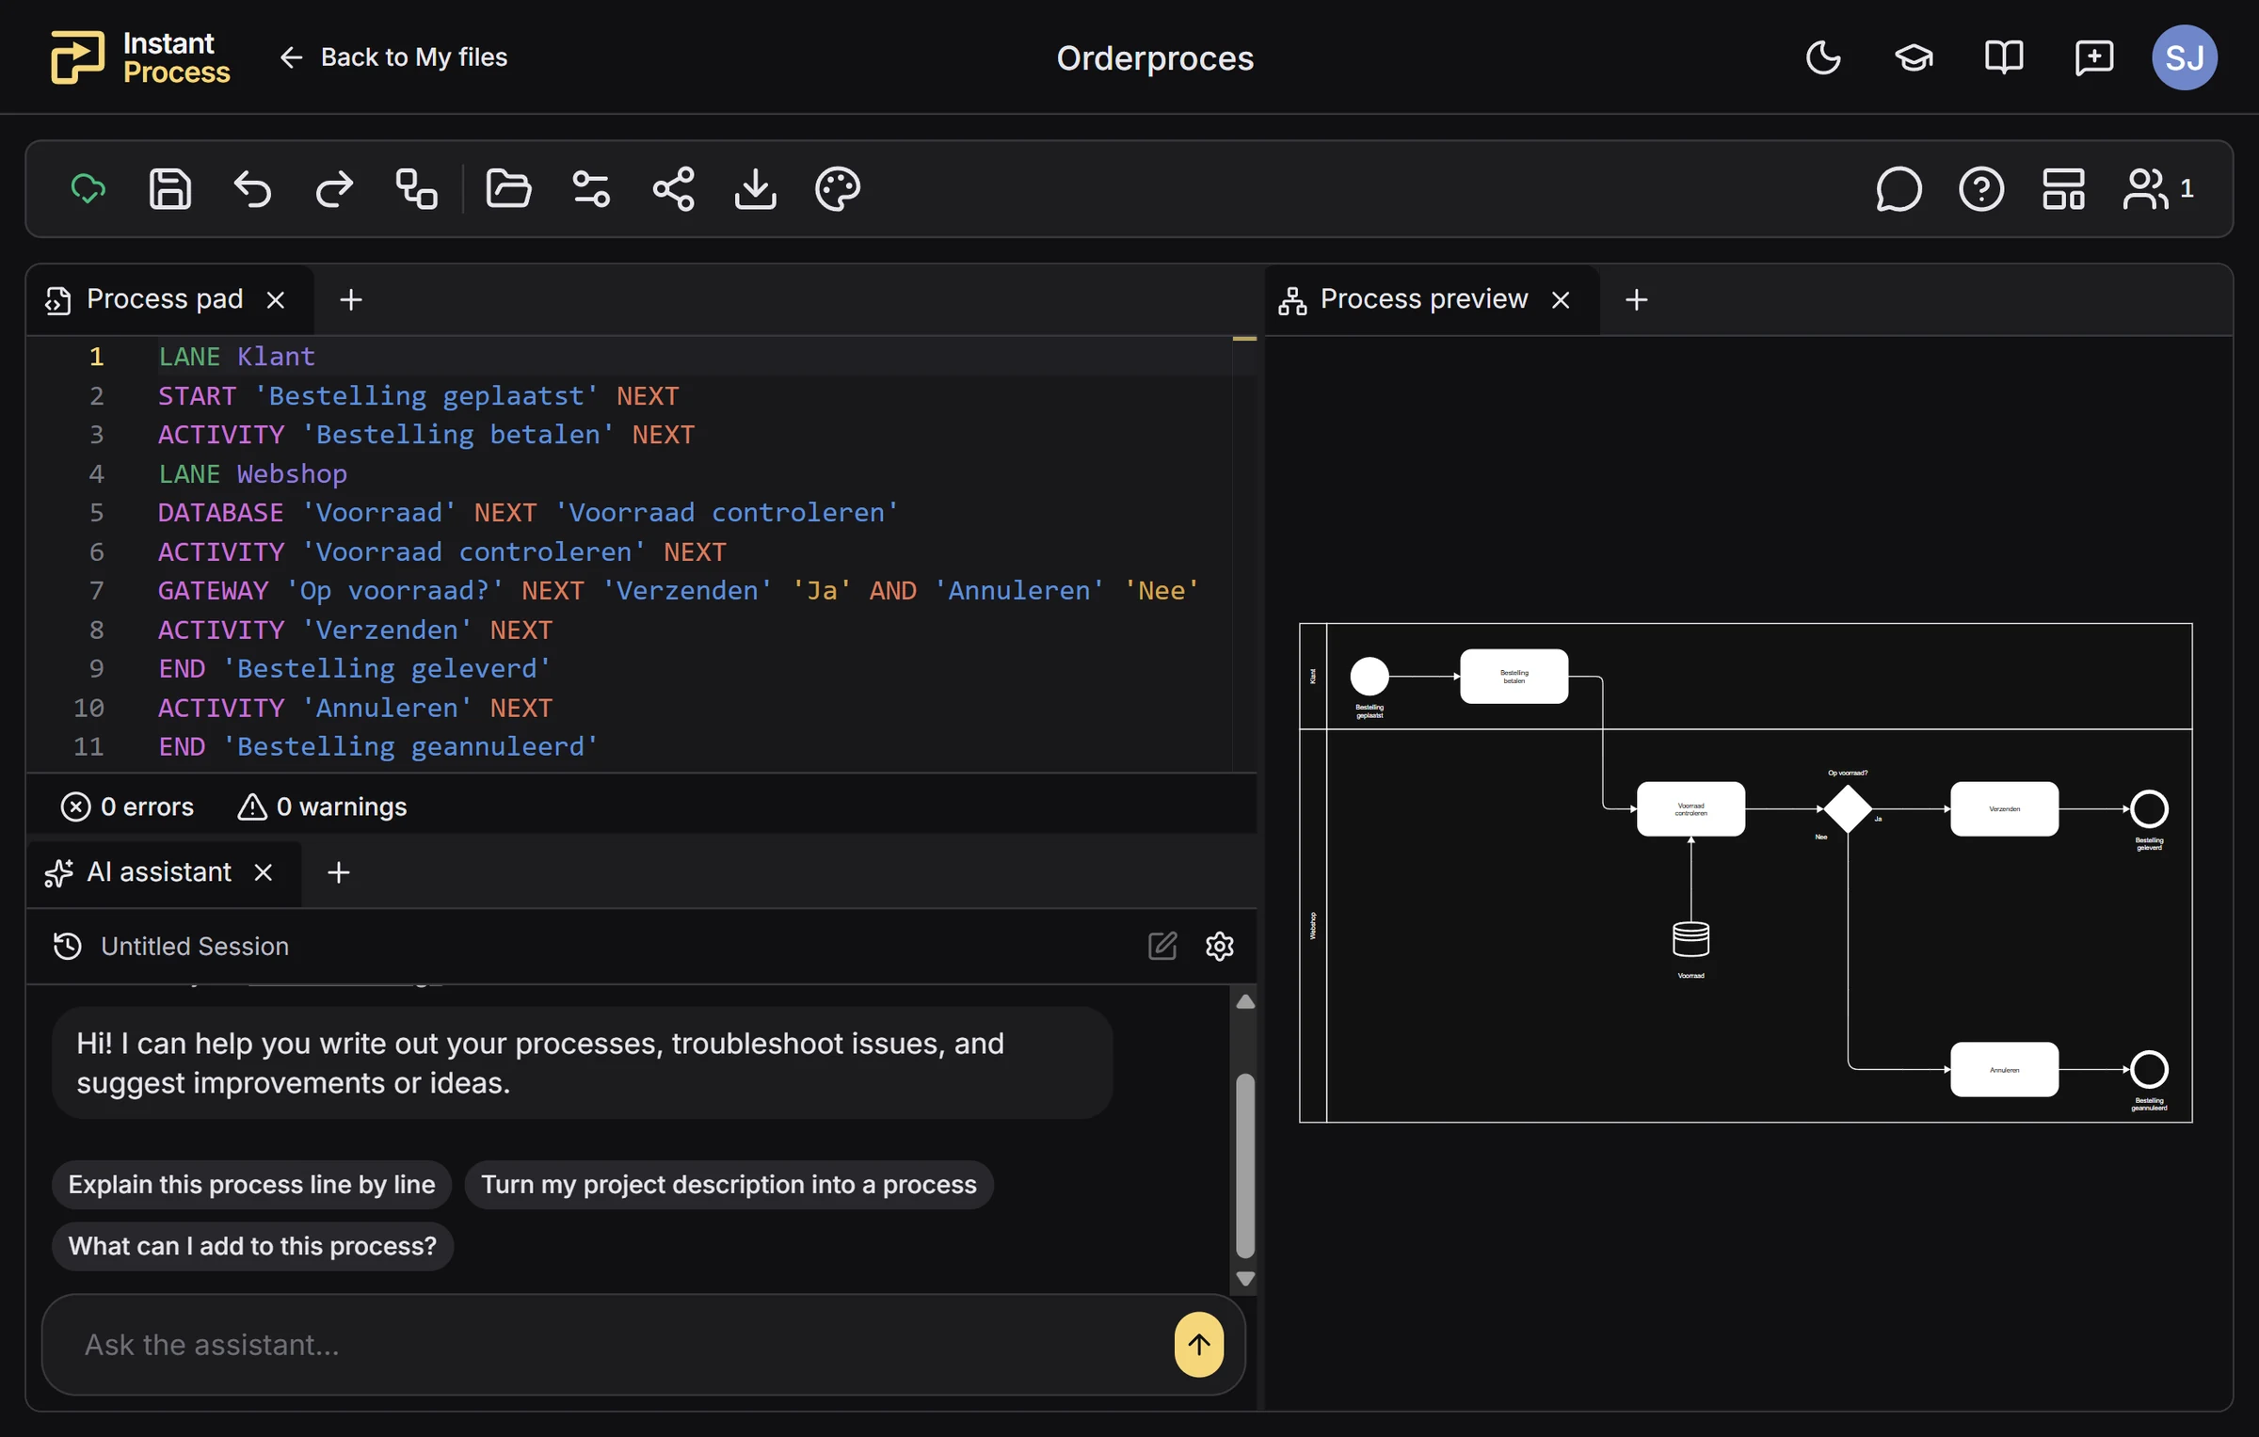Open AI assistant settings gear
The height and width of the screenshot is (1437, 2259).
point(1220,946)
